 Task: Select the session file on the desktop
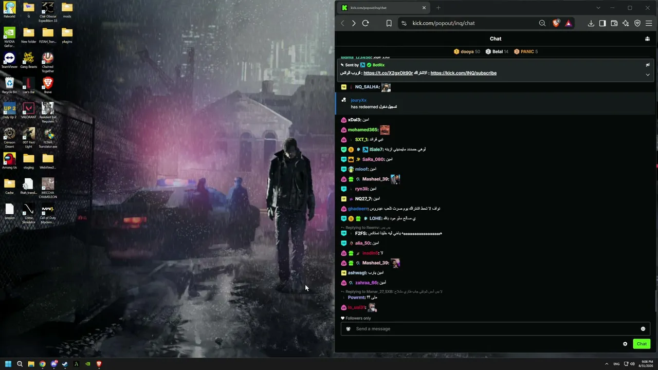pos(9,211)
